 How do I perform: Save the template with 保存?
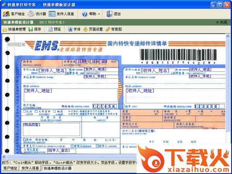coord(35,29)
